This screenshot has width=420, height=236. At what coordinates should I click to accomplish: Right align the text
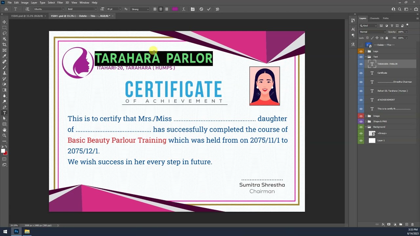click(x=166, y=9)
